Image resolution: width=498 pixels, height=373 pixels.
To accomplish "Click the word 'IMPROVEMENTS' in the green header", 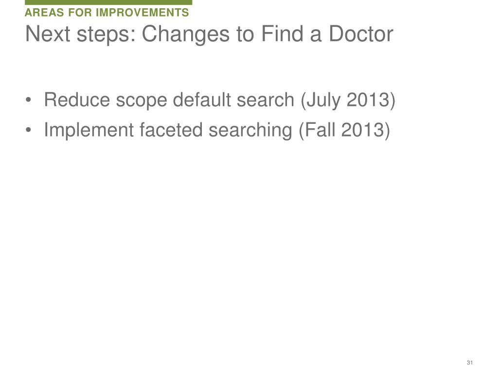I will click(x=142, y=13).
